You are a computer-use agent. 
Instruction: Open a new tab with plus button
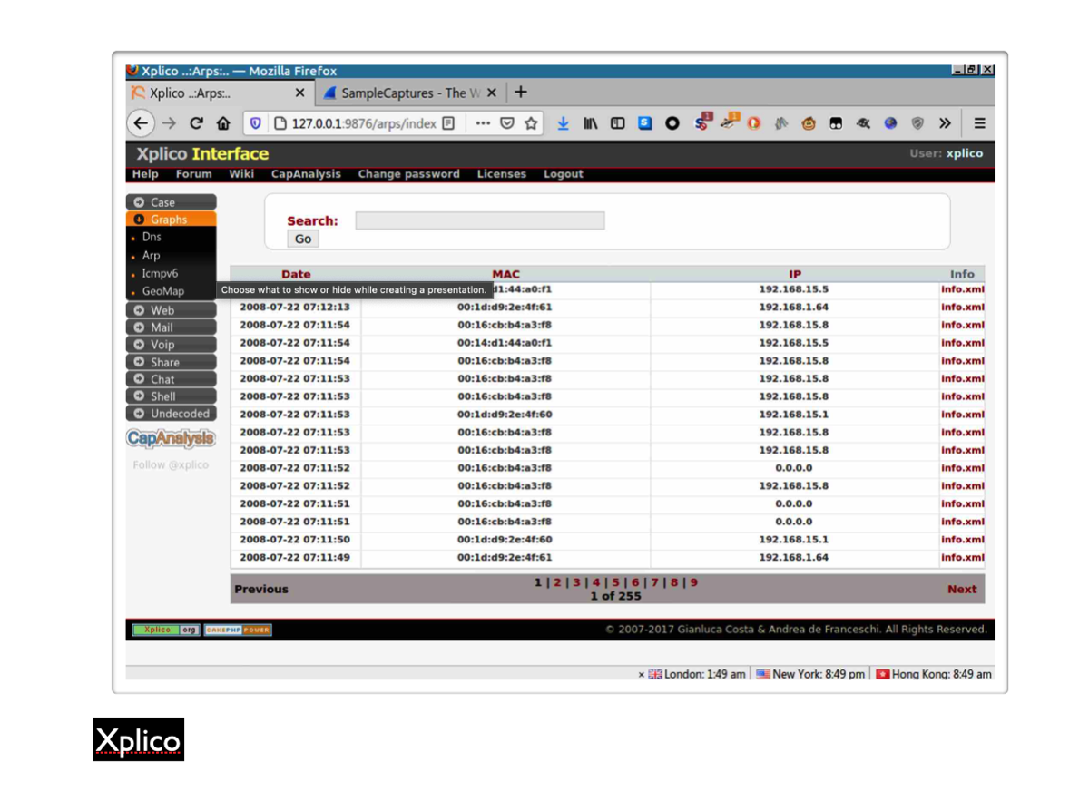(x=521, y=93)
